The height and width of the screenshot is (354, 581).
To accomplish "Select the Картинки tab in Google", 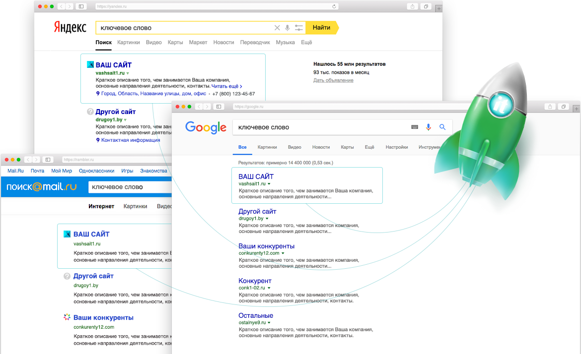I will tap(267, 147).
